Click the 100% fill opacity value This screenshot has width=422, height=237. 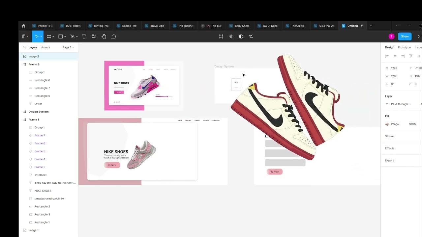click(412, 124)
